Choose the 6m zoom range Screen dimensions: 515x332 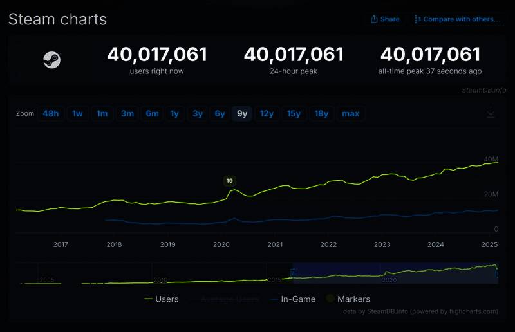click(x=152, y=114)
